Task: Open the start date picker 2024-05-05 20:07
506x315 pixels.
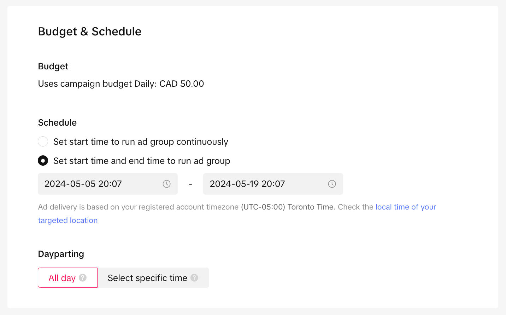Action: 99,184
